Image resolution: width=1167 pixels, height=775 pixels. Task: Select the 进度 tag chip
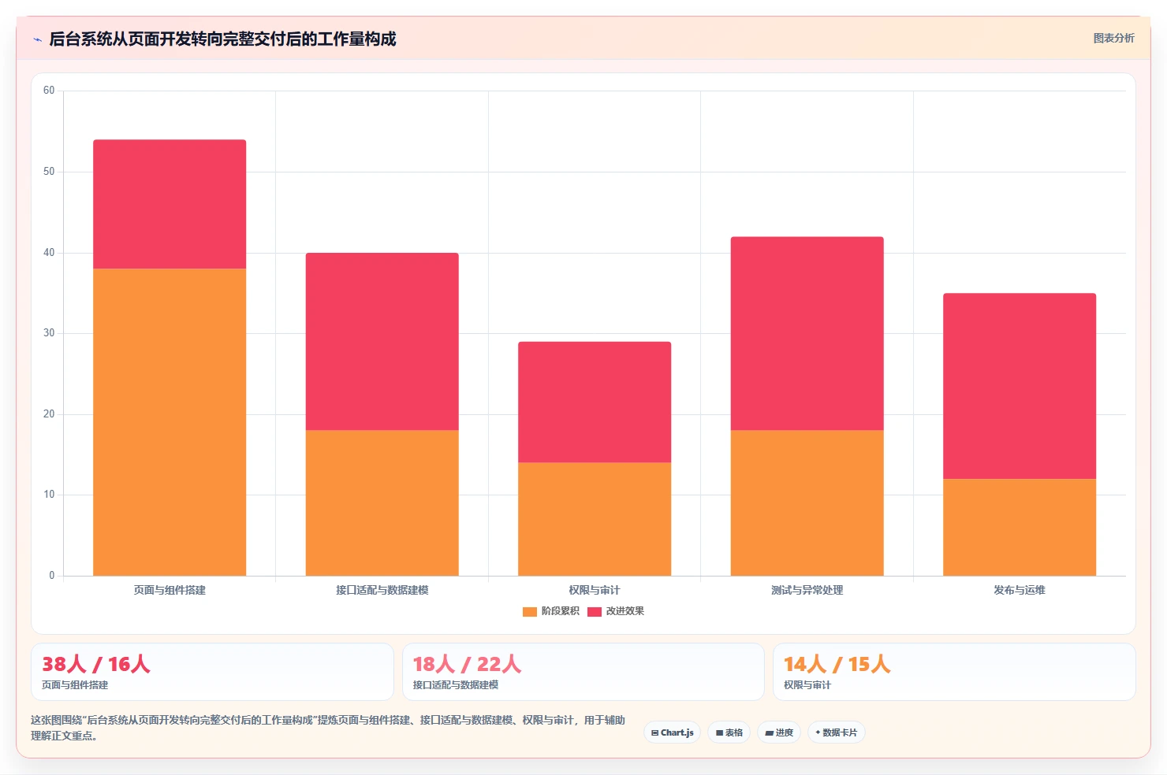click(779, 732)
